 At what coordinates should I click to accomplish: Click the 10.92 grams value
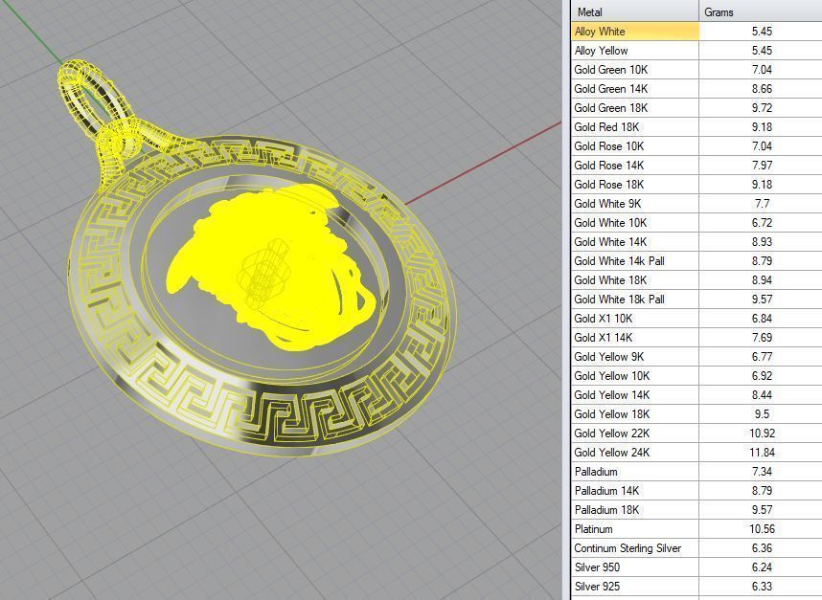tap(762, 433)
